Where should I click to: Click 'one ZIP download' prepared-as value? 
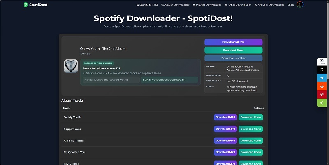237,81
